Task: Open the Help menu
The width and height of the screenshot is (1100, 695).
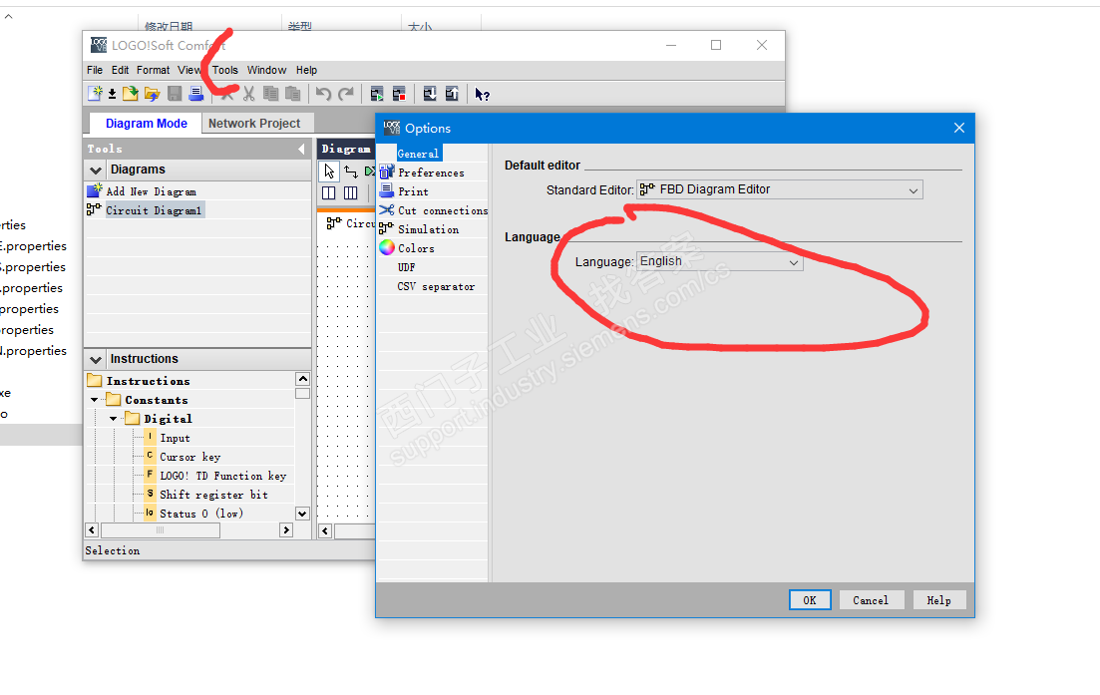Action: (x=306, y=70)
